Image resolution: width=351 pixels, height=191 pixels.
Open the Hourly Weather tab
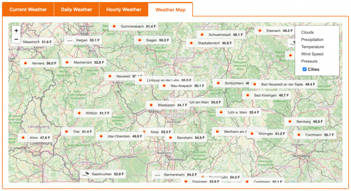click(124, 10)
